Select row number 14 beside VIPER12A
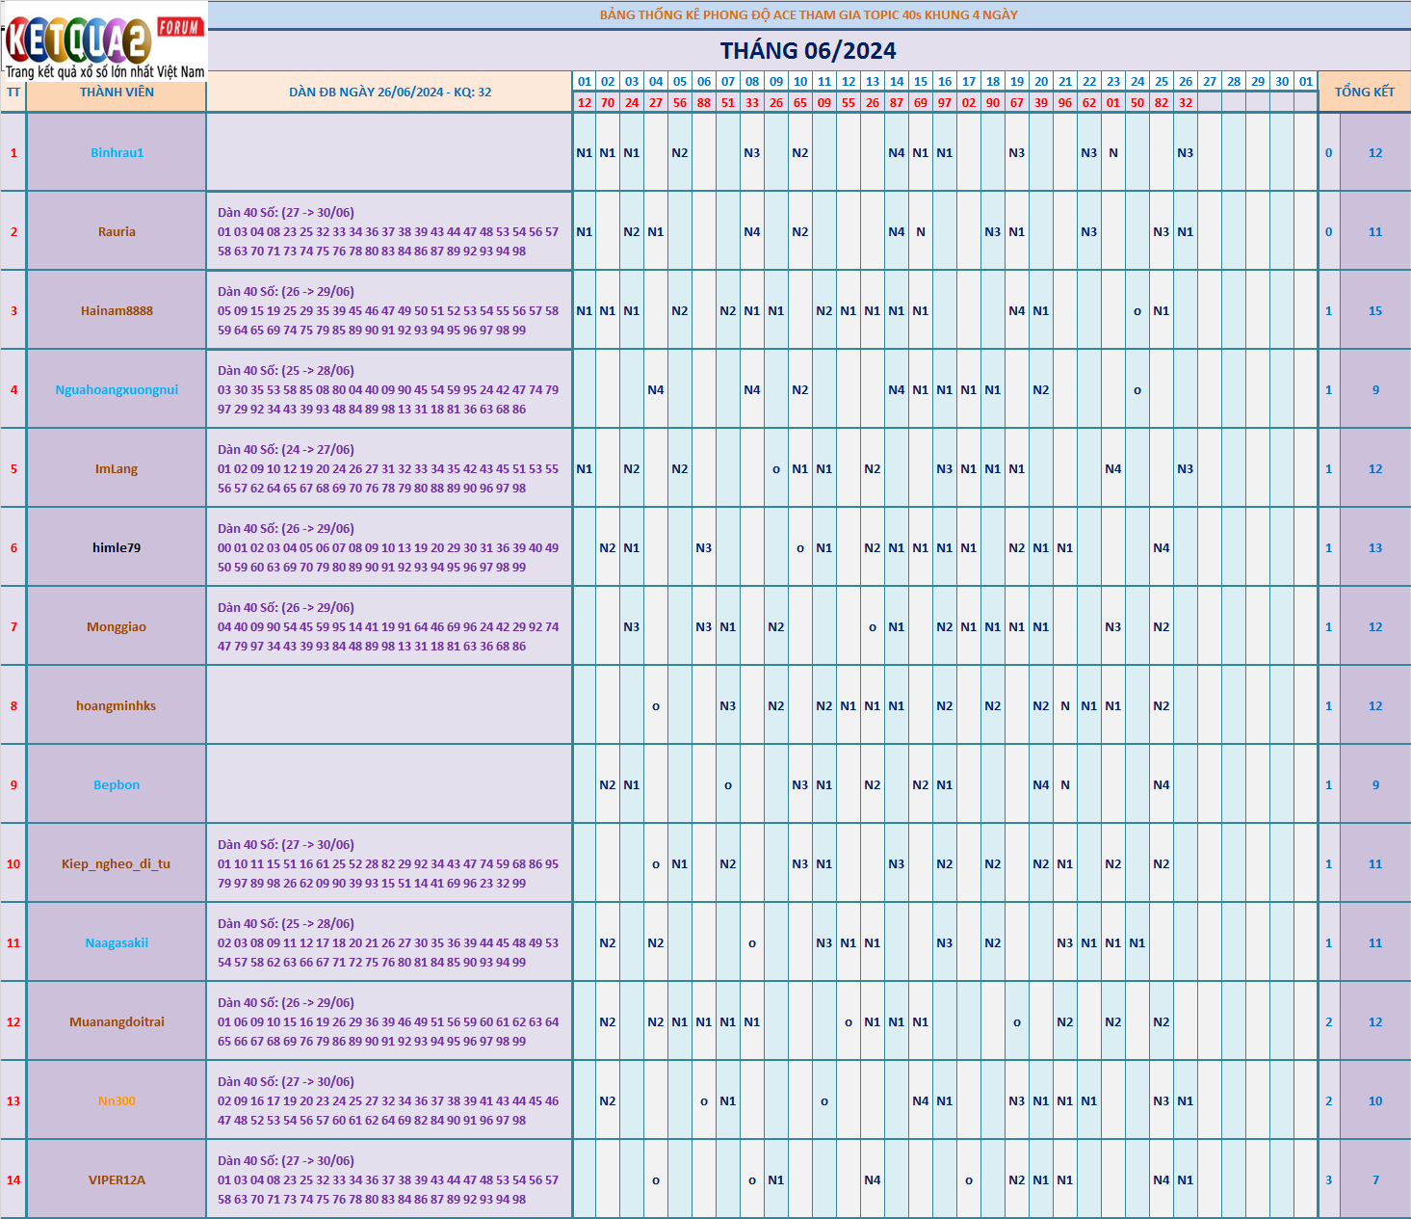1411x1219 pixels. 13,1179
